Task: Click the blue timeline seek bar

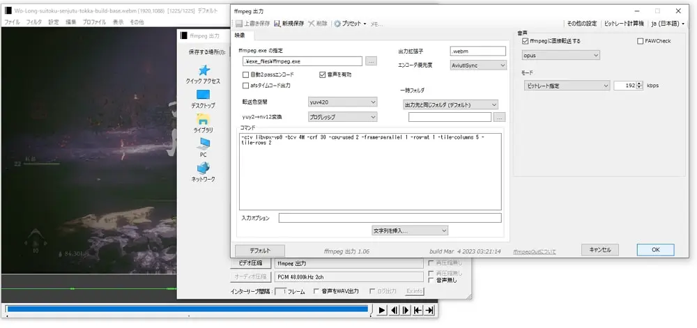Action: pyautogui.click(x=186, y=309)
